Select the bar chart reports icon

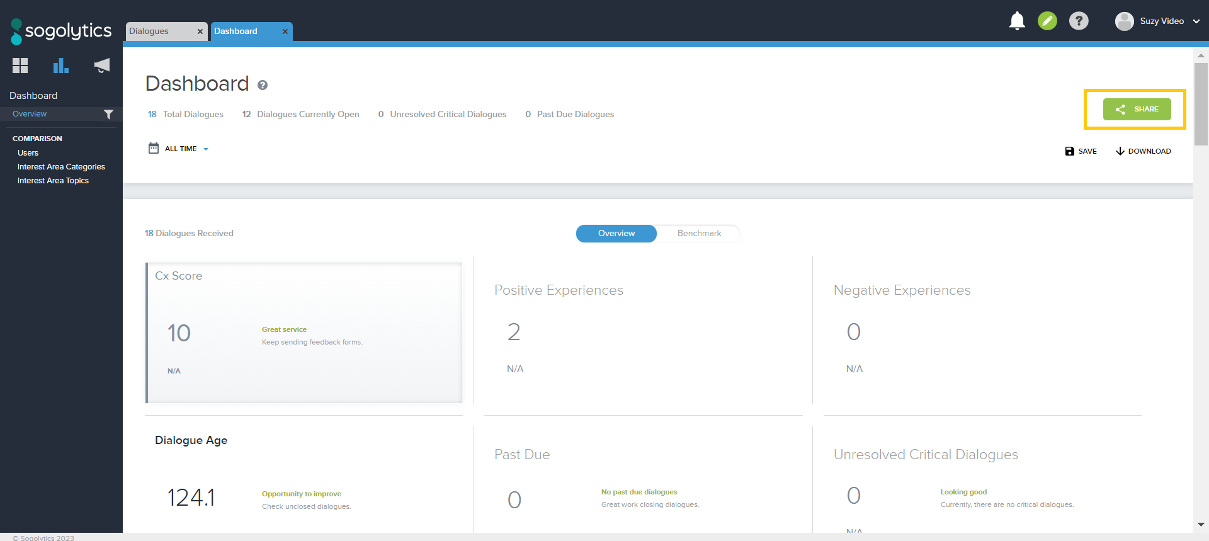60,65
